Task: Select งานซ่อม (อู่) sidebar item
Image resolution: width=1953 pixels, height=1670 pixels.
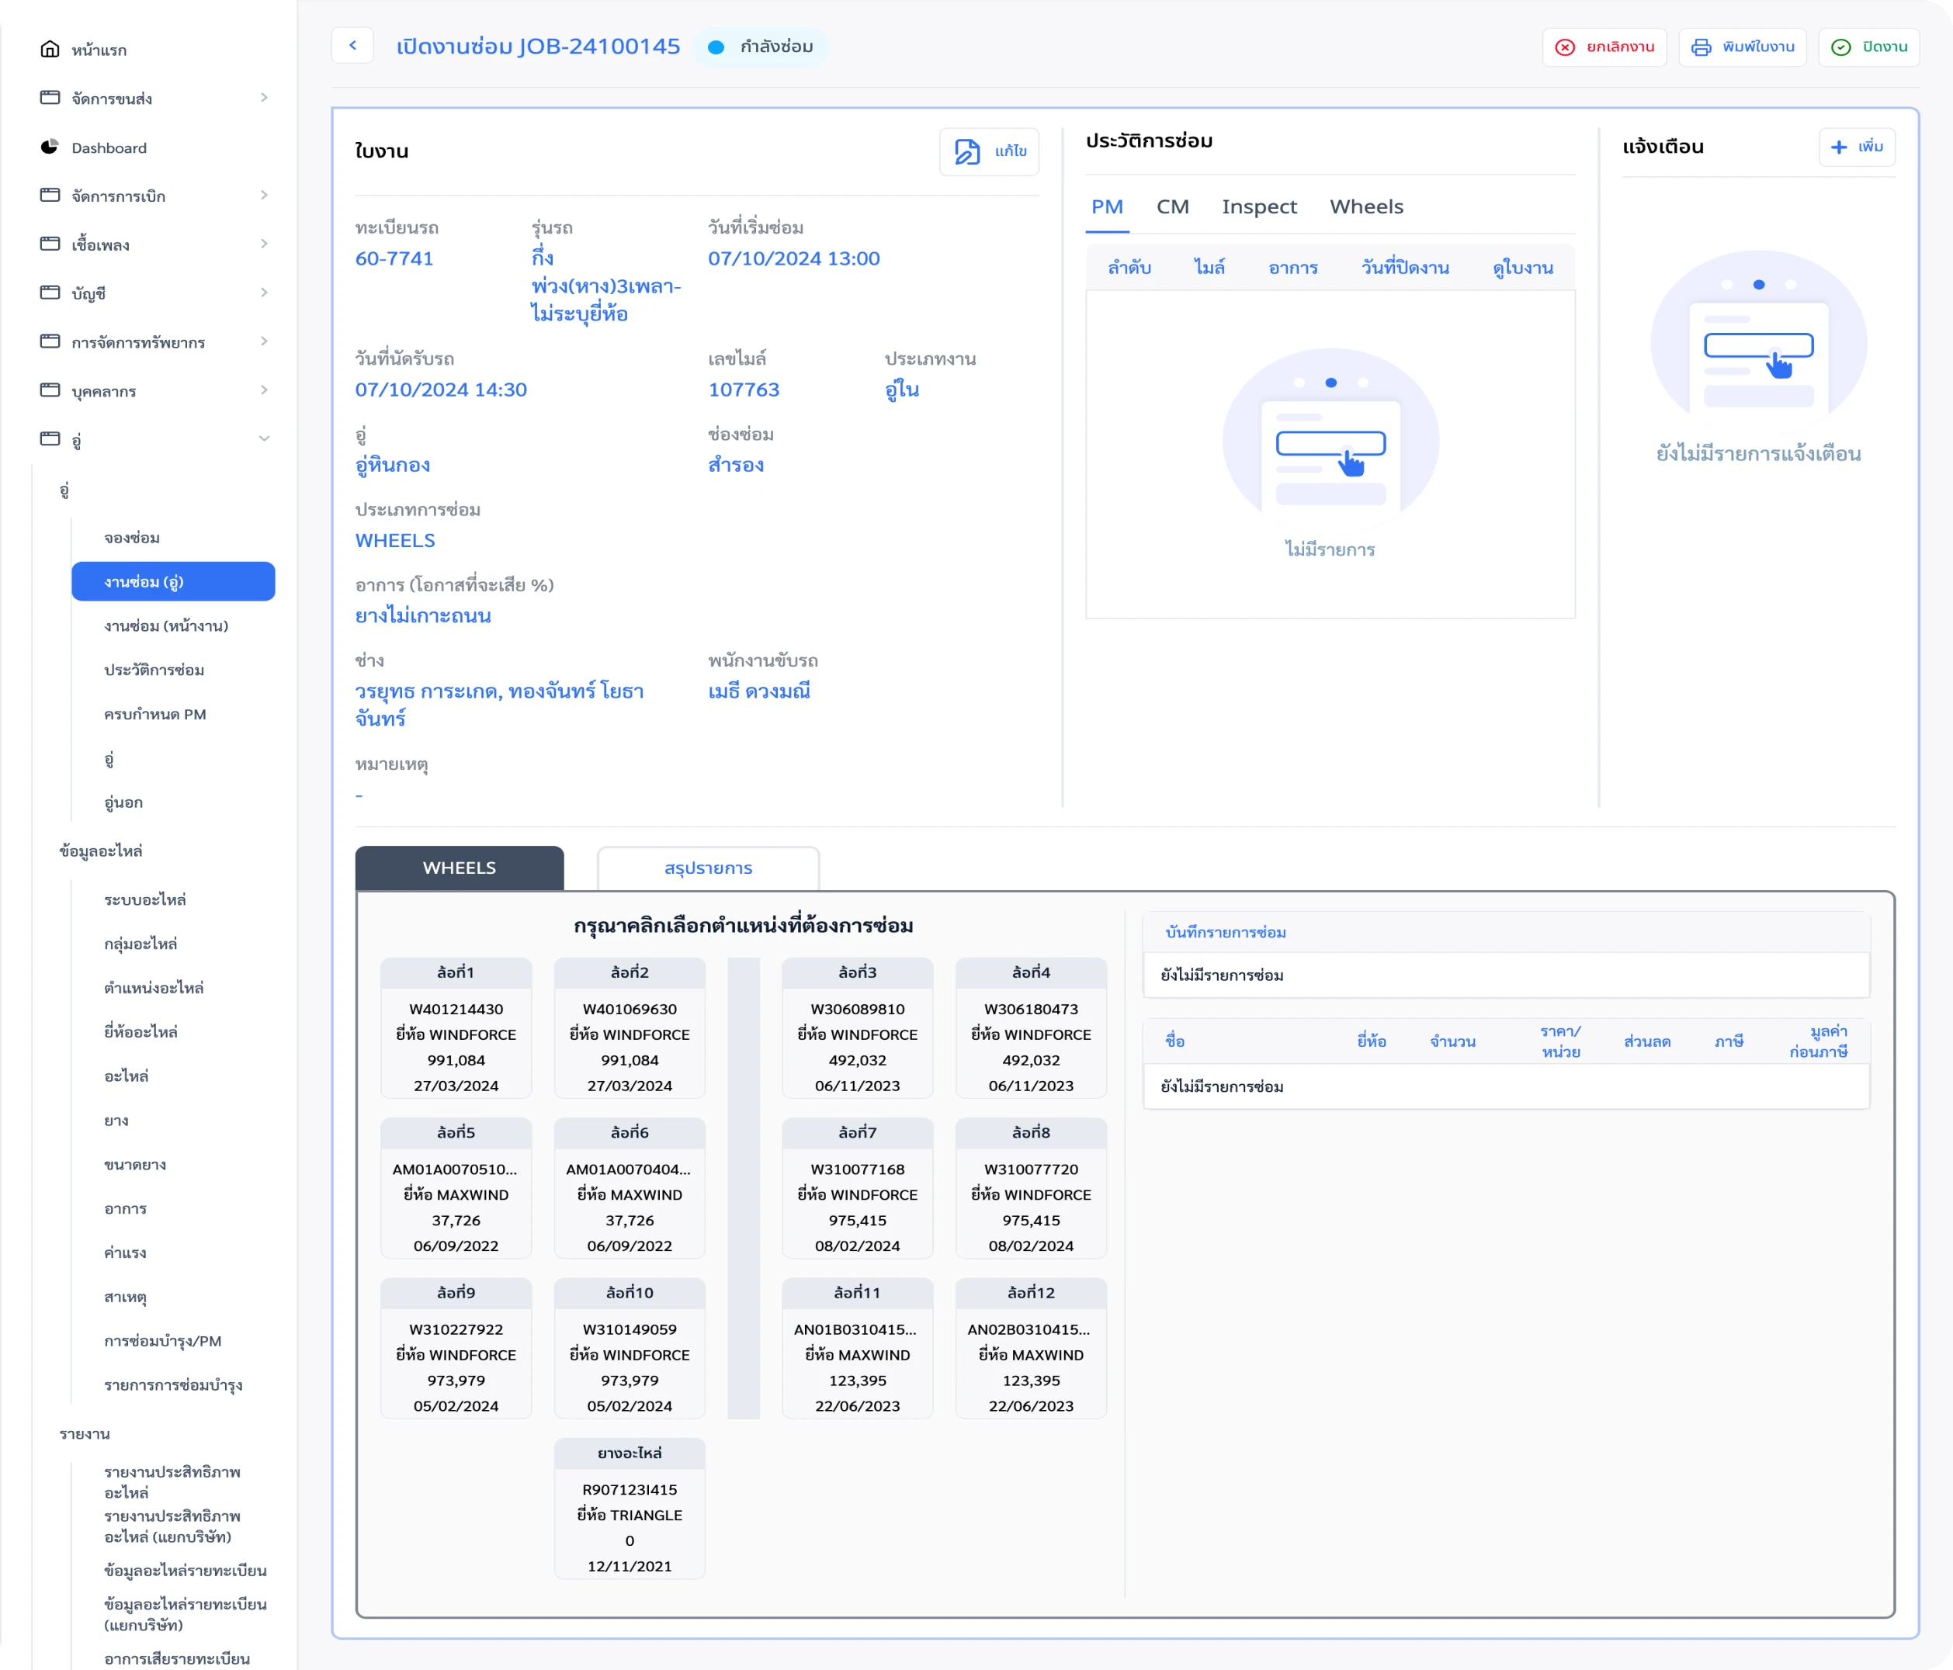Action: coord(173,581)
